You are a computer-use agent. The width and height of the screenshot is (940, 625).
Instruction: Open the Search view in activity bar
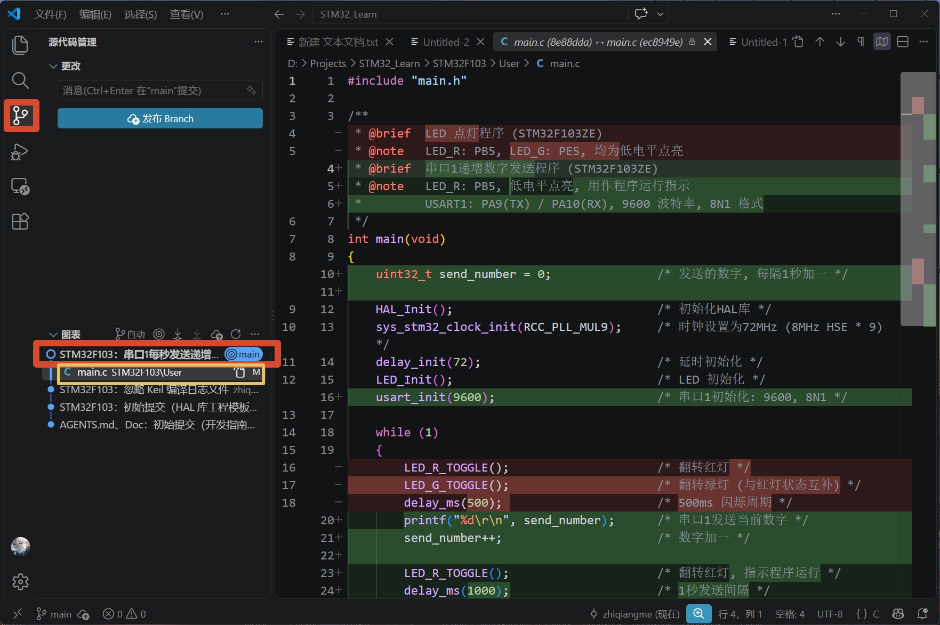pos(20,80)
